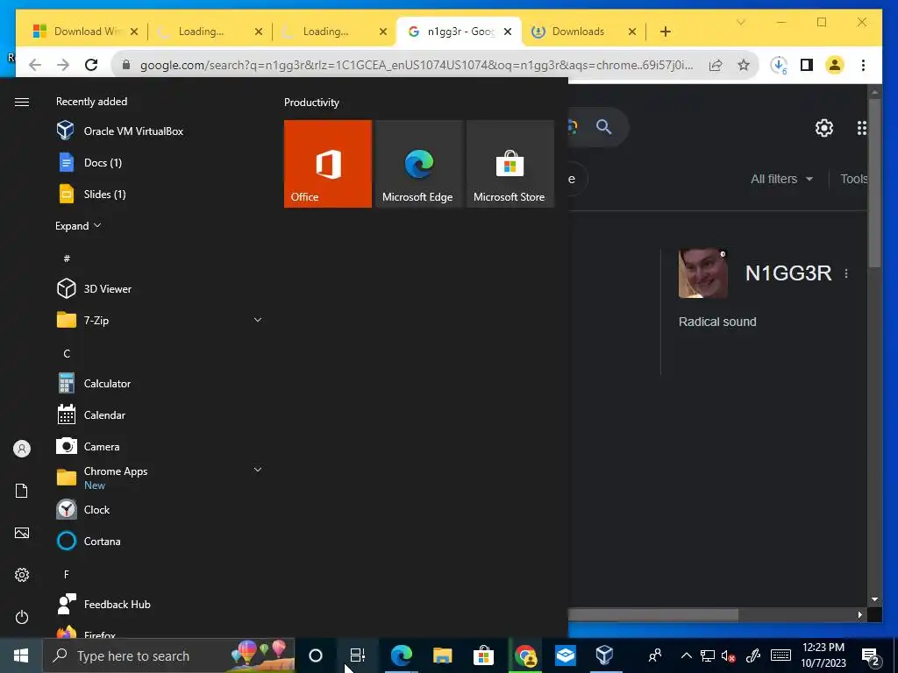Expand the 7-Zip folder
This screenshot has height=673, width=898.
258,320
